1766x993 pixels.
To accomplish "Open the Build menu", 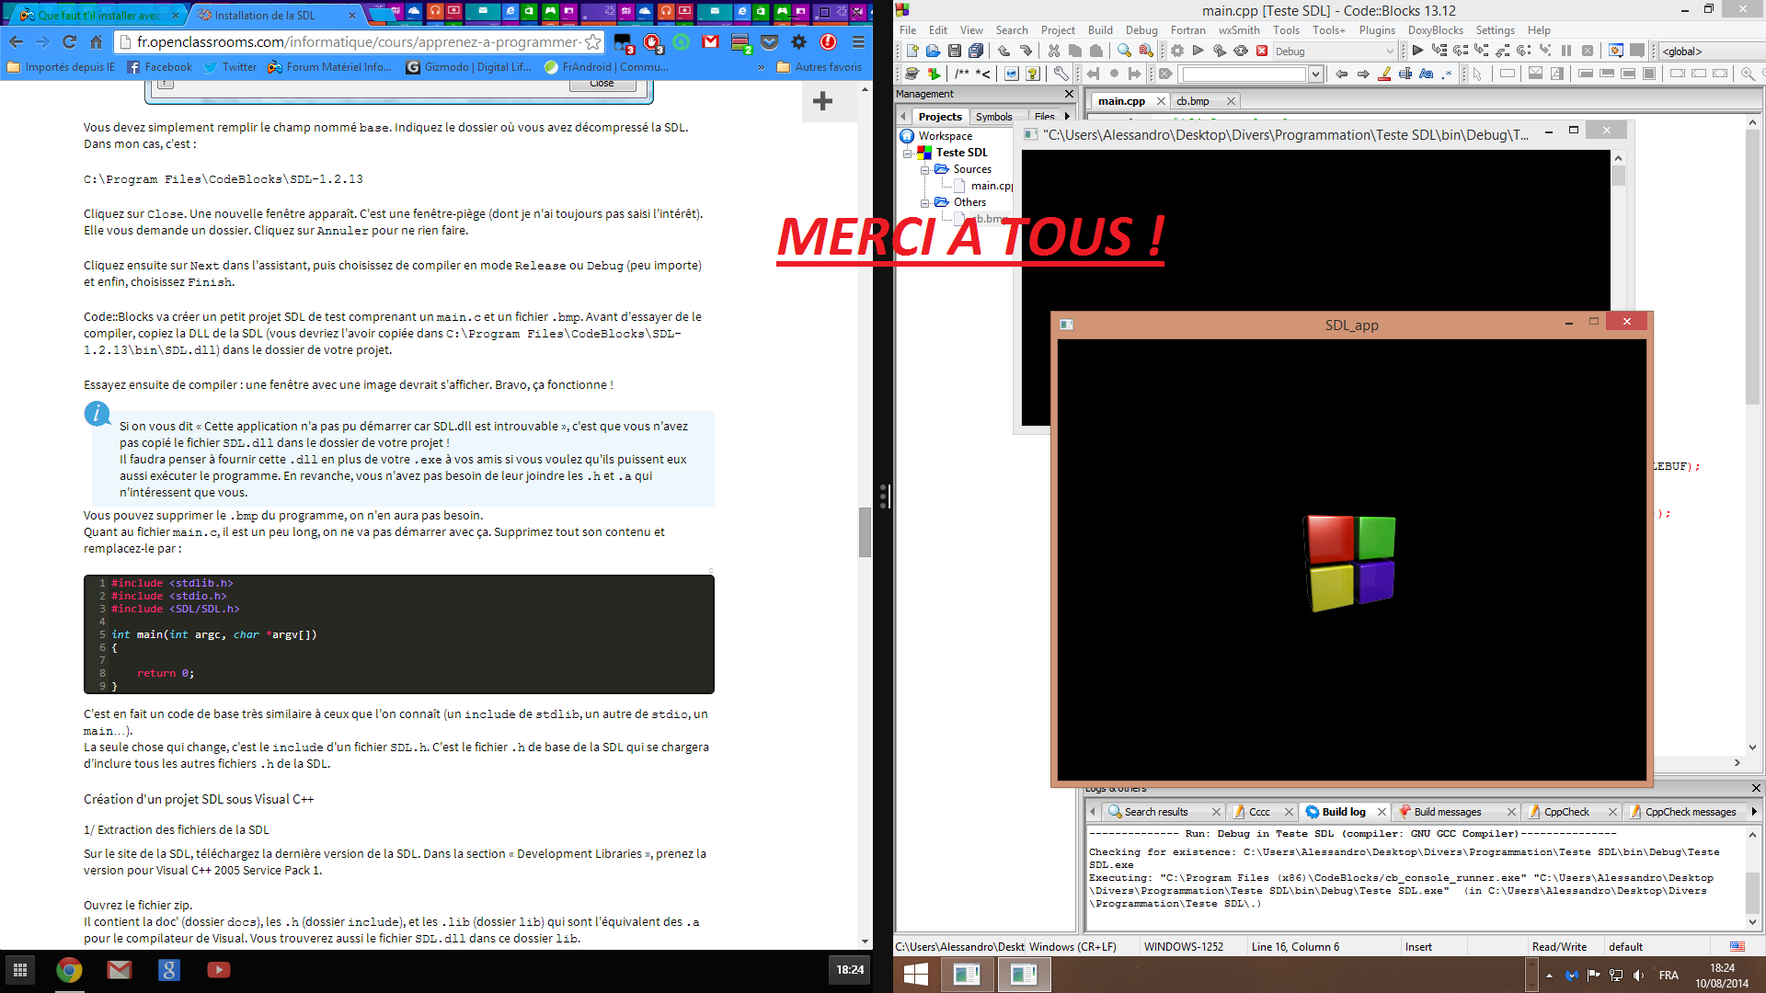I will click(1100, 30).
